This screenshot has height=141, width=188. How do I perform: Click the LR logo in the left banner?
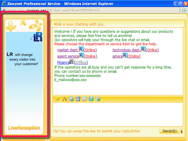click(x=37, y=37)
